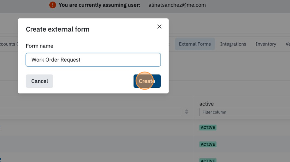Screen dimensions: 290x162
Task: Click the assumed user email alinatsanchez@me.com
Action: tap(177, 5)
